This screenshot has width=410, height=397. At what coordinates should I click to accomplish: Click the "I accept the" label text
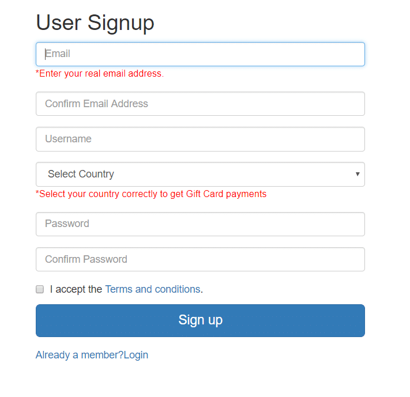[76, 289]
